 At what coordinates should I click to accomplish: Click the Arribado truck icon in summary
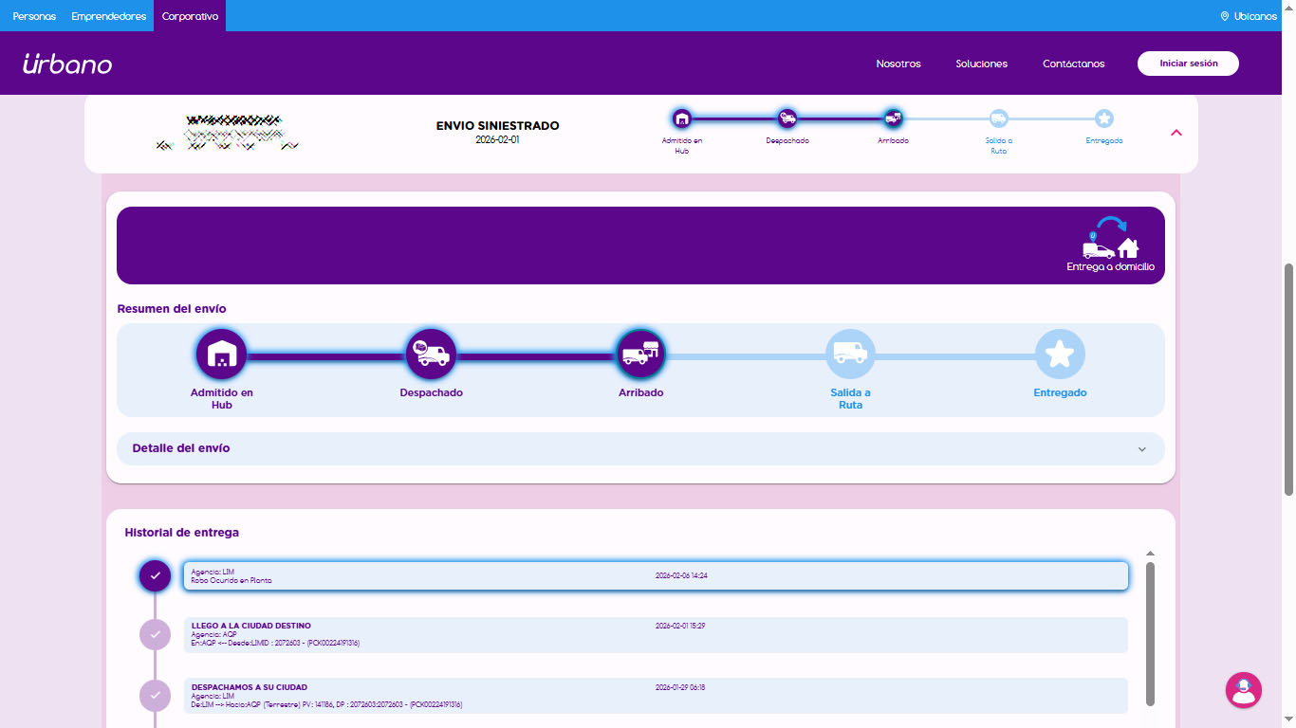(640, 354)
